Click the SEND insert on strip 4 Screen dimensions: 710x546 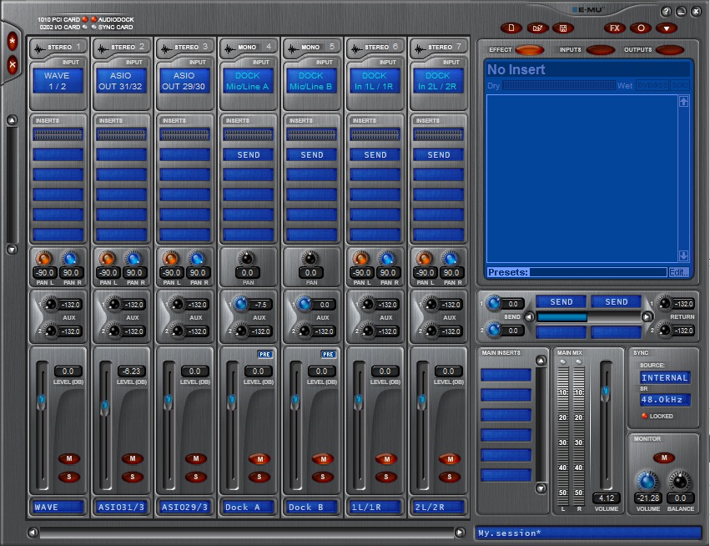tap(249, 154)
